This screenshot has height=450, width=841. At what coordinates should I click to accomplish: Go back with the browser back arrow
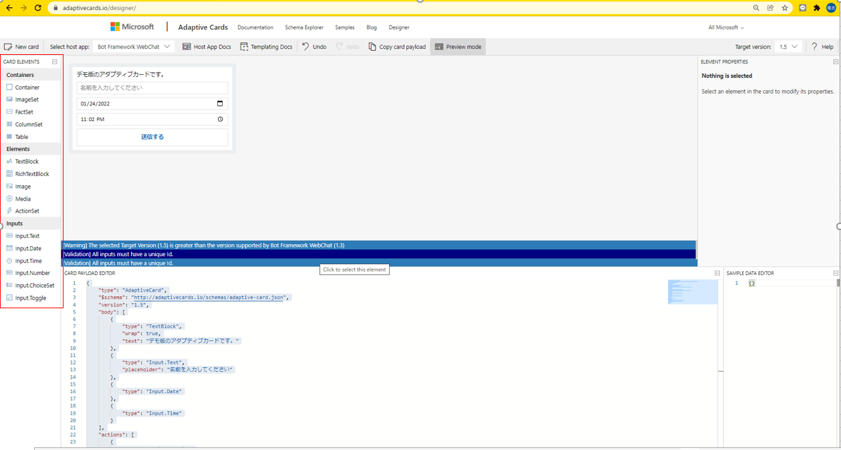(9, 8)
